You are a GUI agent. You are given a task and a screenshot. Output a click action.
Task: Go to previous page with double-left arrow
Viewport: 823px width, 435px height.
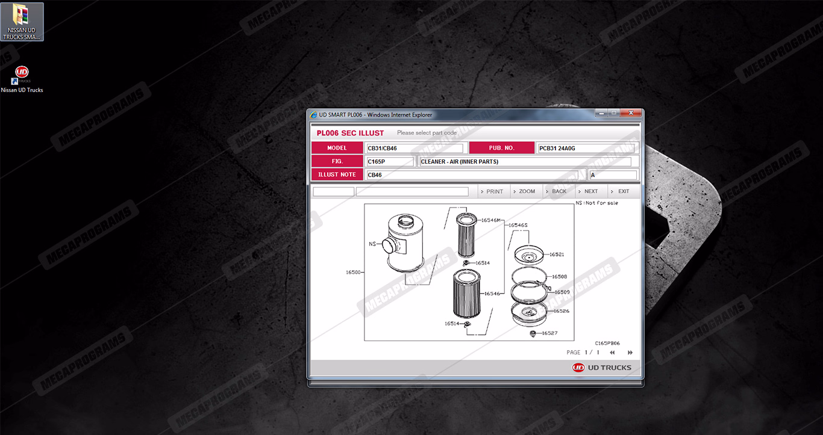click(612, 353)
